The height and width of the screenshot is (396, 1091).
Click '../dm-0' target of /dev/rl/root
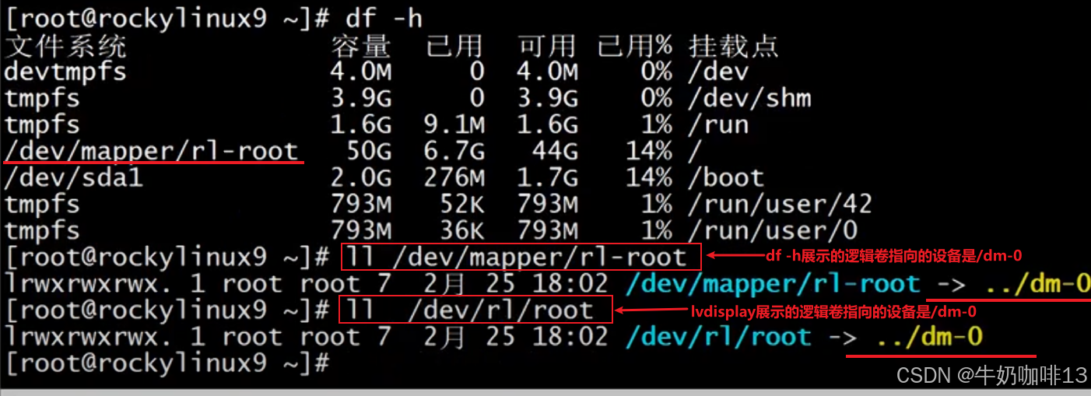929,336
